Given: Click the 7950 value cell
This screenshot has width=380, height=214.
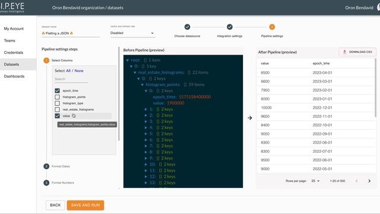Looking at the screenshot, I should [265, 90].
